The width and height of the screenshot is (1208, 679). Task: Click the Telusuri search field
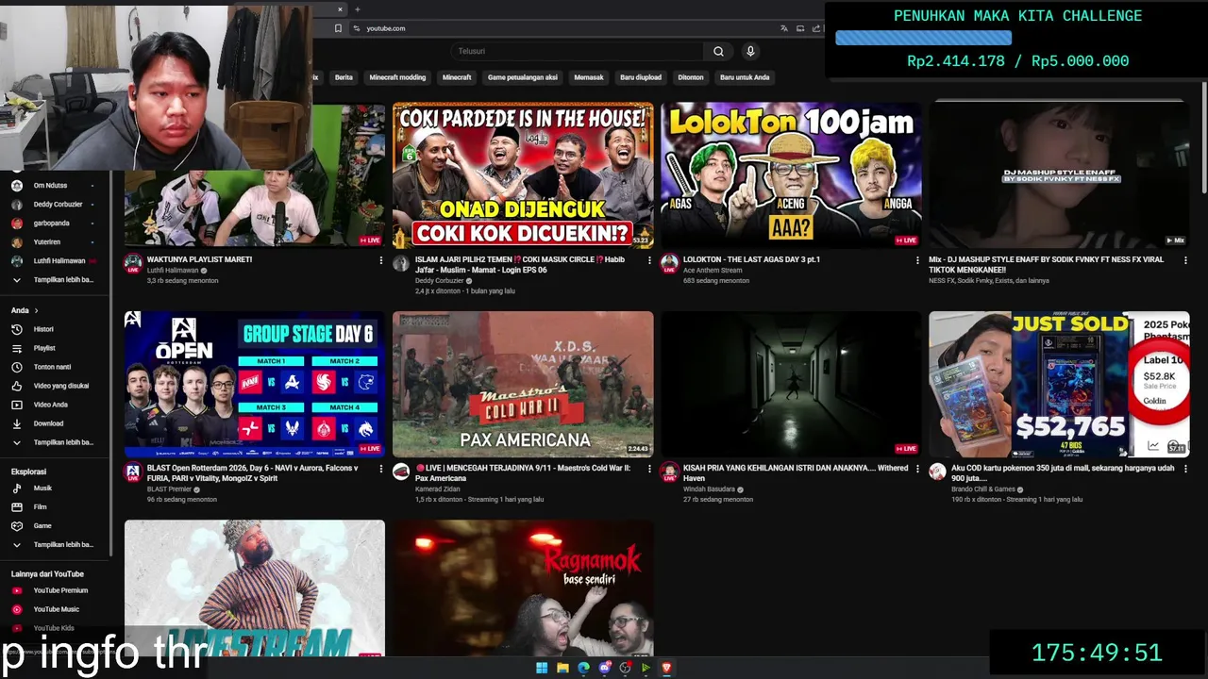click(578, 51)
